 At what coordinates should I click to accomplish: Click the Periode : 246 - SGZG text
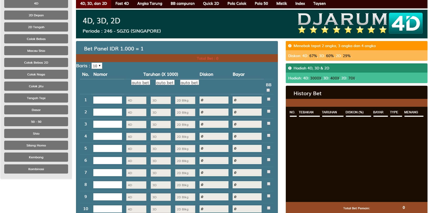point(122,31)
